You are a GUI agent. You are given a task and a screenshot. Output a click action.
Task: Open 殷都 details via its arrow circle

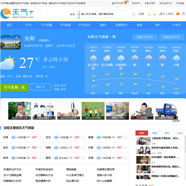coord(126,137)
